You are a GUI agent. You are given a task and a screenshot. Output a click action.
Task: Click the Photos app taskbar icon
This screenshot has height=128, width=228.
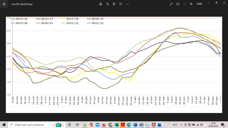[x=160, y=125]
